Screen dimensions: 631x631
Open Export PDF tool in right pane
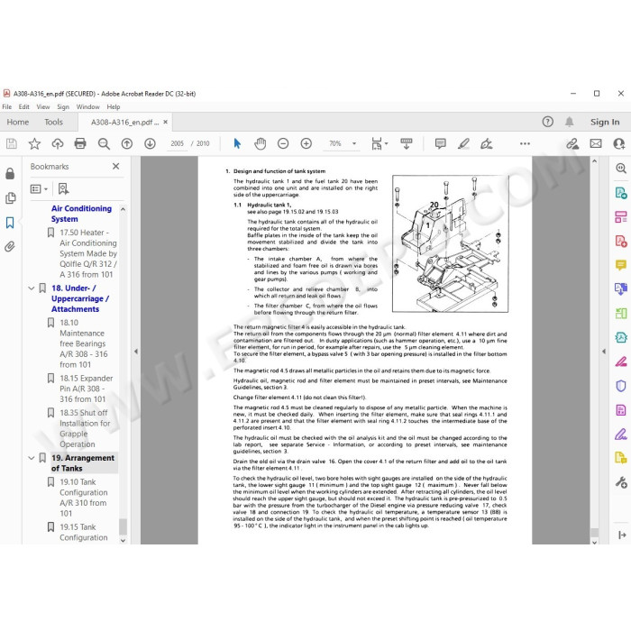(x=621, y=193)
